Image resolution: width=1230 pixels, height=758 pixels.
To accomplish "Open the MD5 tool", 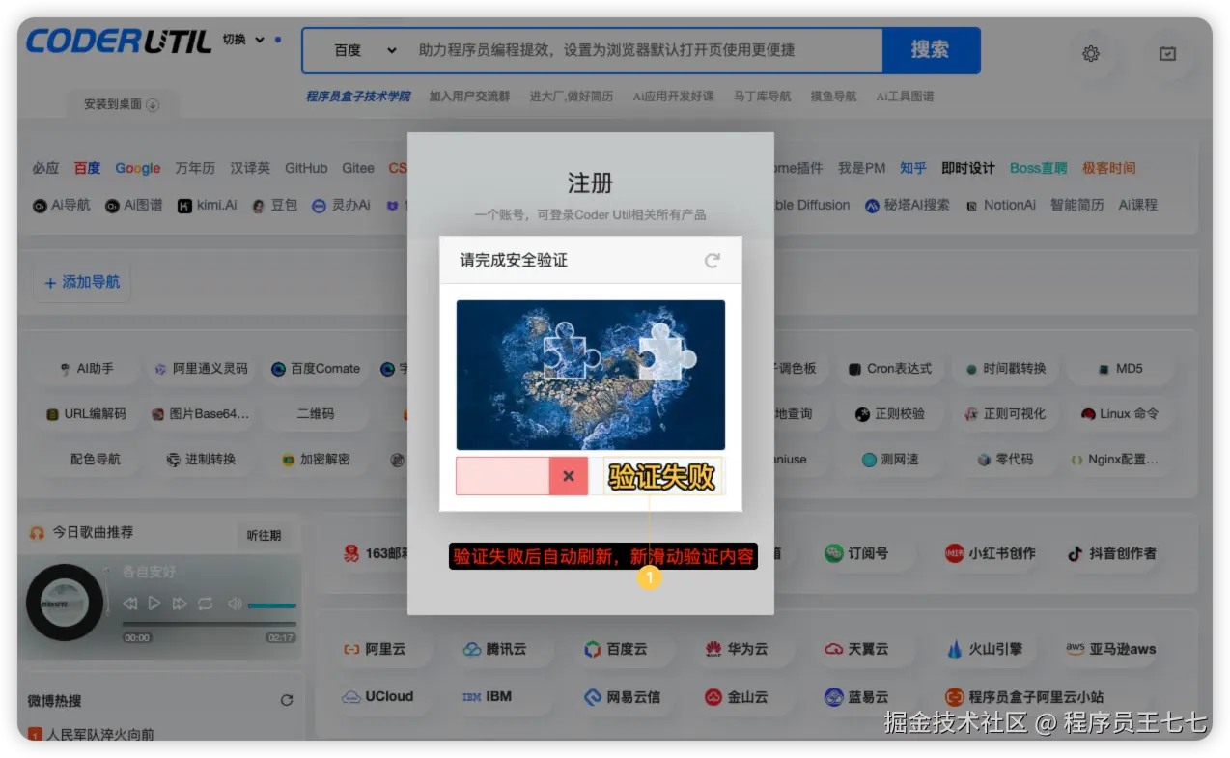I will [x=1120, y=368].
